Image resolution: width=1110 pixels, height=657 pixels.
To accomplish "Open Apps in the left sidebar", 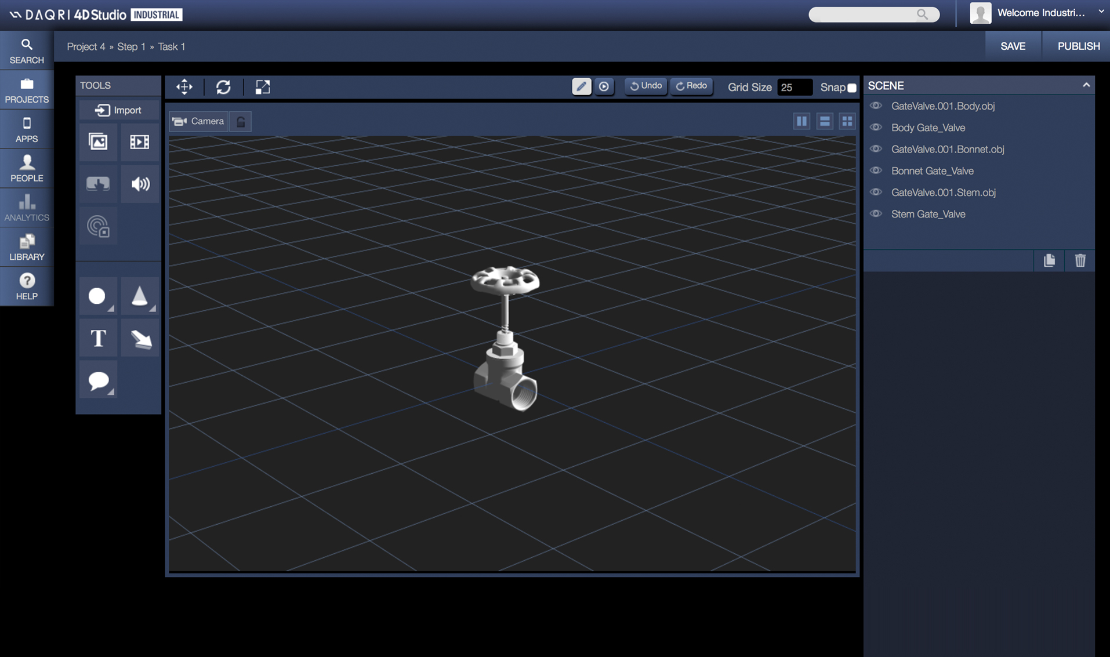I will tap(27, 130).
